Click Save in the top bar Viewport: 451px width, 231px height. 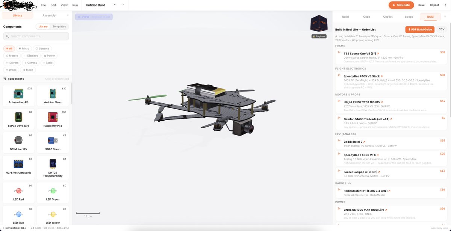421,5
